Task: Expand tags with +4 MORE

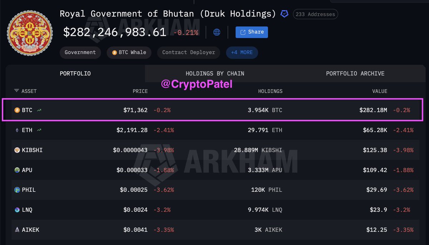Action: click(x=242, y=53)
